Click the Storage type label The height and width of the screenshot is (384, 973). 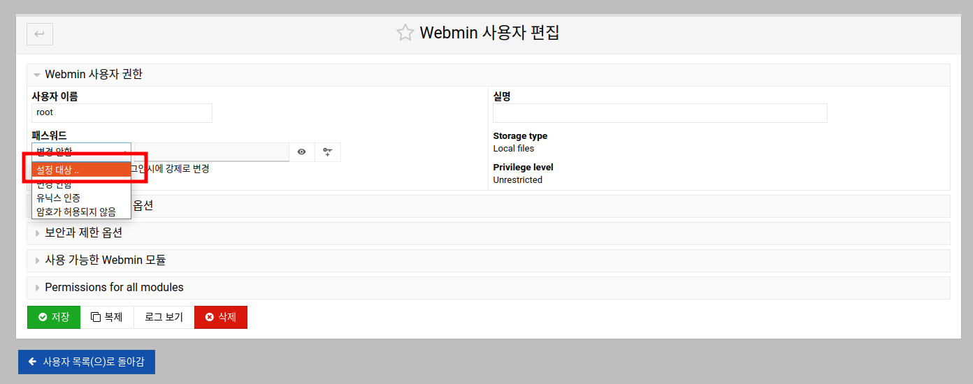520,135
